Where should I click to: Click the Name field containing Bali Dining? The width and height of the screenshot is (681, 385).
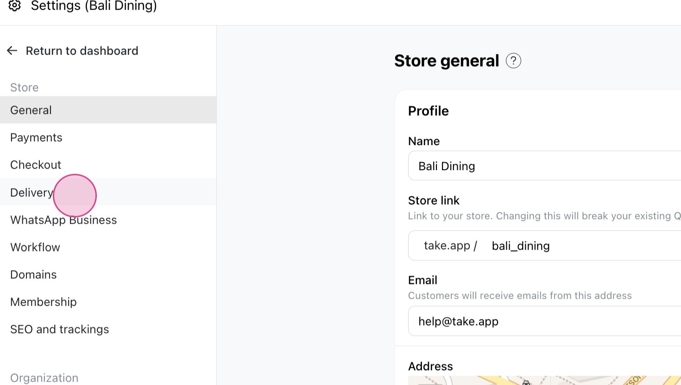point(544,165)
